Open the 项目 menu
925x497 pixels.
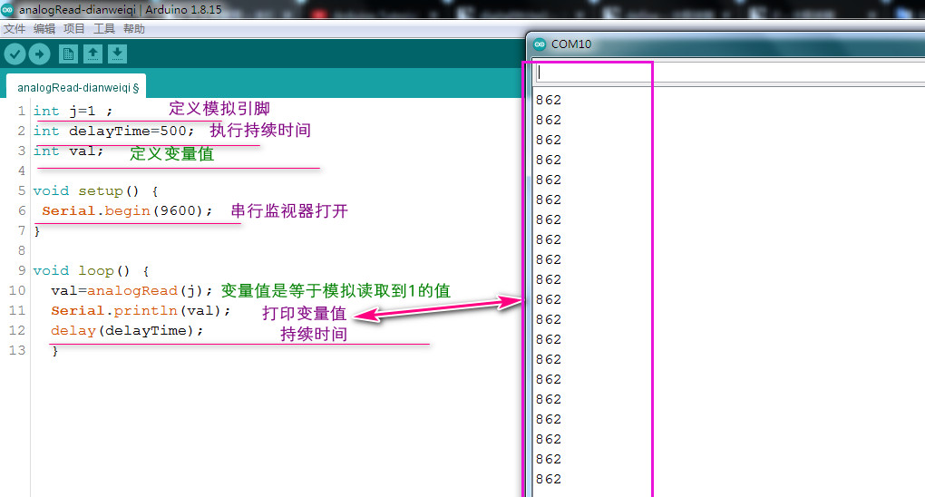(x=74, y=29)
